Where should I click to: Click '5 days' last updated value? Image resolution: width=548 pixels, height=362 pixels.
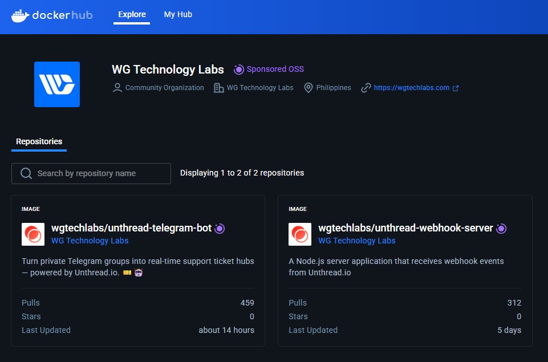coord(509,330)
